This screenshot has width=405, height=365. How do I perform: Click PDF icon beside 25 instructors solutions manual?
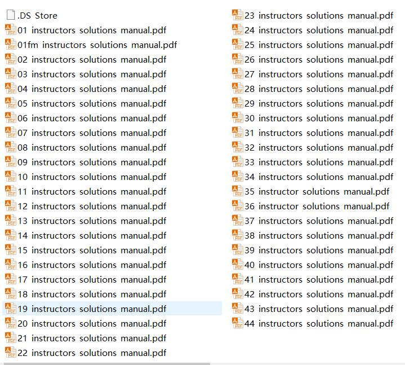coord(238,44)
